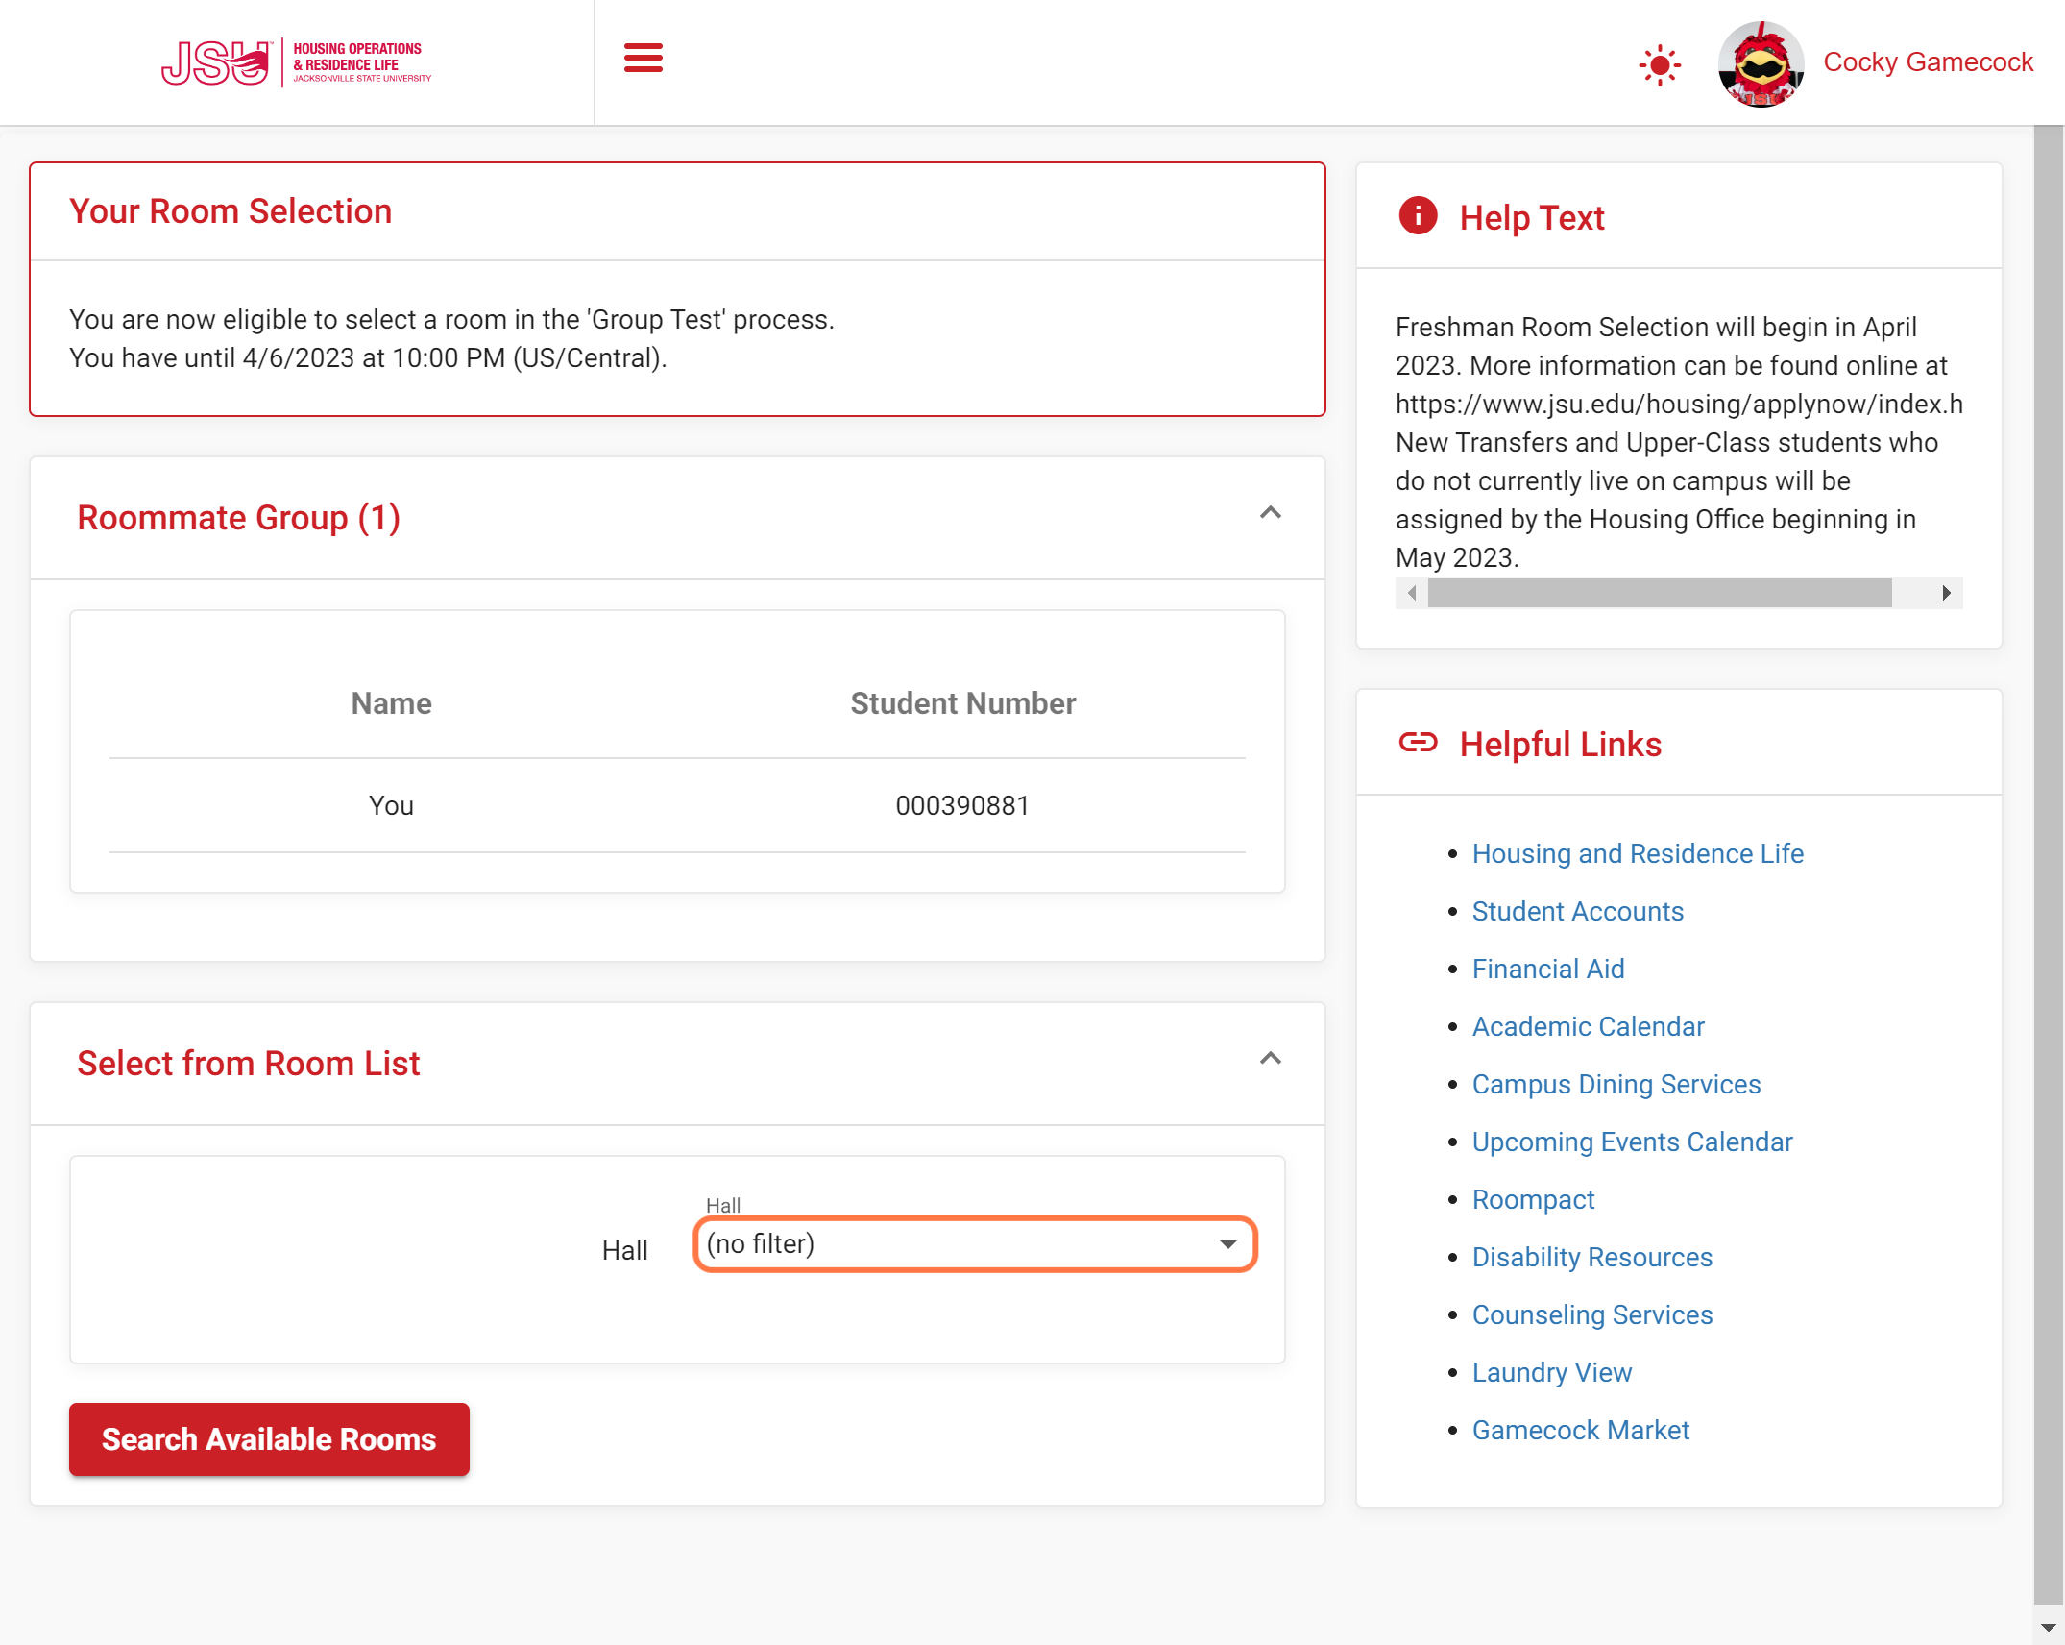Toggle light/dark theme sun icon
Viewport: 2065px width, 1645px height.
point(1659,65)
